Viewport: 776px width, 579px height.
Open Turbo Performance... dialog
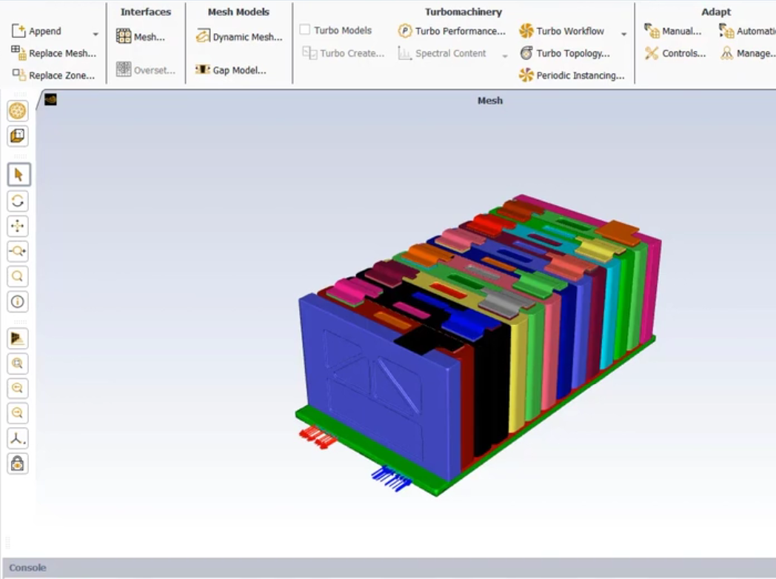click(452, 30)
